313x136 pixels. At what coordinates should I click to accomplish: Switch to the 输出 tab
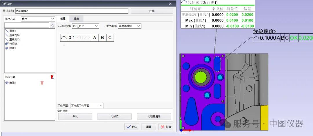pos(77,19)
